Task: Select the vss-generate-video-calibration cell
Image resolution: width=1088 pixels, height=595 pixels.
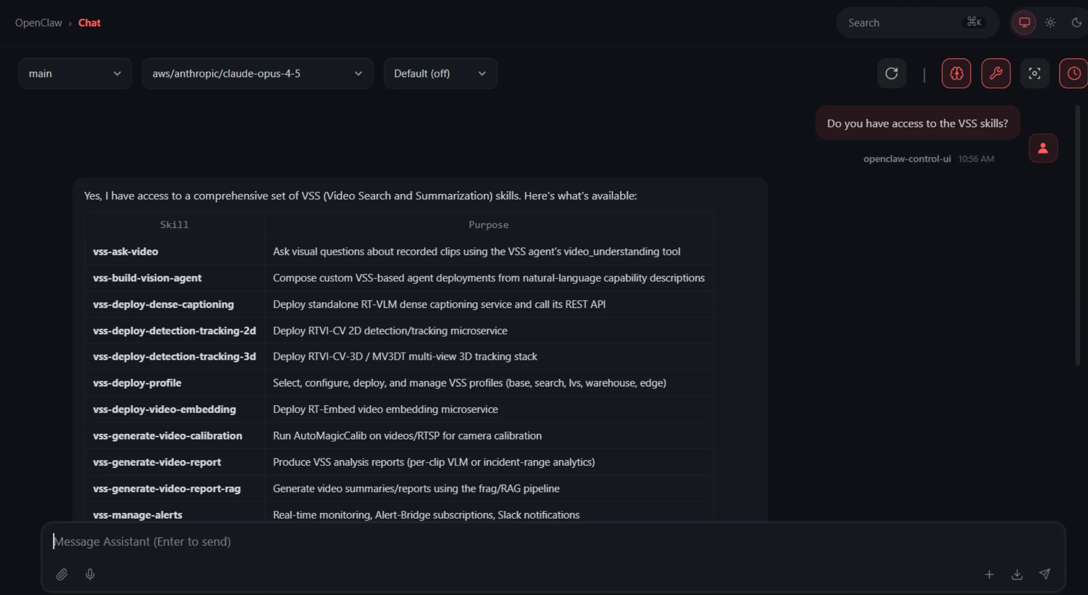Action: 174,435
